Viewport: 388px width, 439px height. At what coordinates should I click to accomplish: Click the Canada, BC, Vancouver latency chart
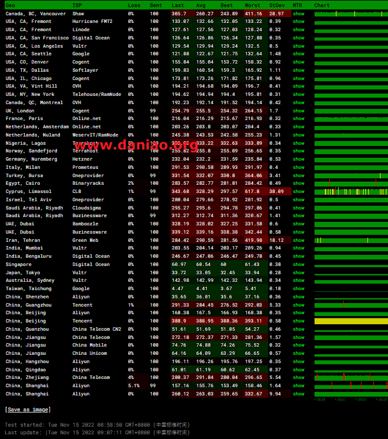(351, 14)
